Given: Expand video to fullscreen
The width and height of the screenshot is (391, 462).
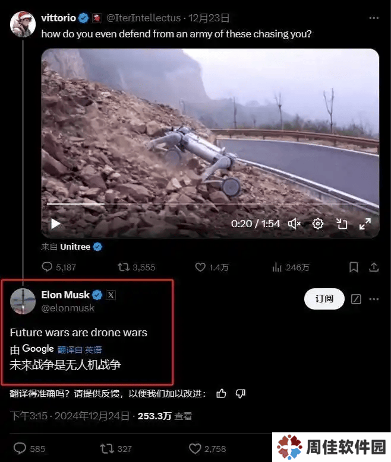Looking at the screenshot, I should [x=365, y=224].
